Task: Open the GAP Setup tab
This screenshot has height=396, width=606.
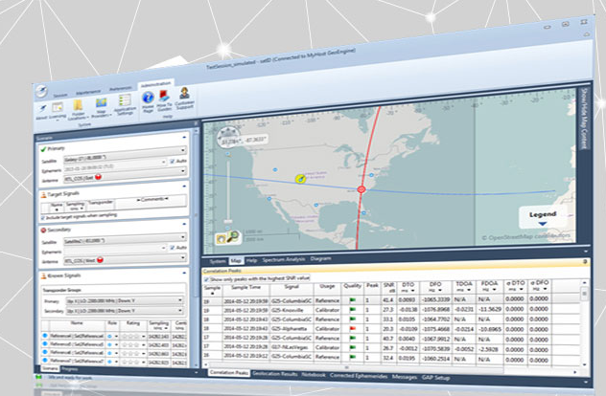Action: 435,378
